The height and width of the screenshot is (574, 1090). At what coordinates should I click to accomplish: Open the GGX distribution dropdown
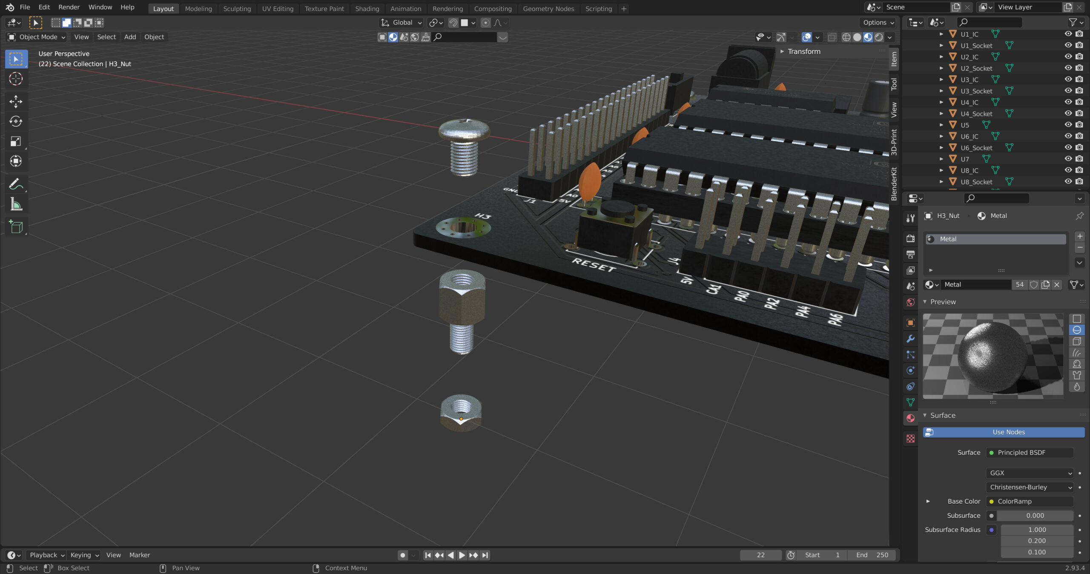tap(1029, 473)
